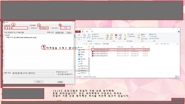This screenshot has height=104, width=185.
Task: Switch to details view icon in status bar
Action: pos(176,77)
